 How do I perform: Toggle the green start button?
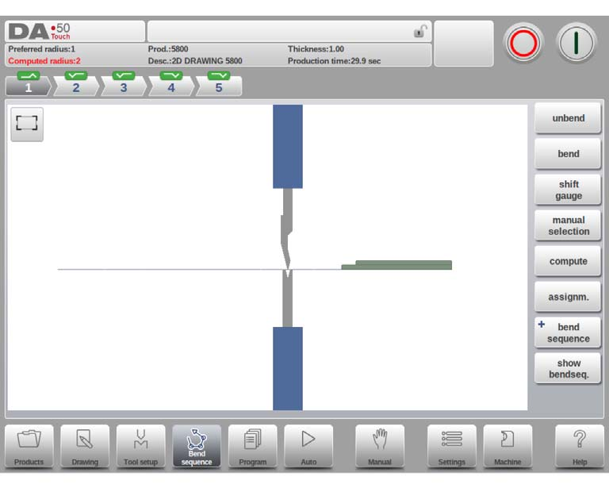576,43
